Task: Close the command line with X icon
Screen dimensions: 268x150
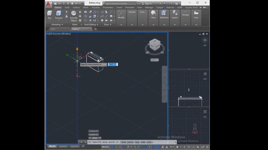Action: tap(81, 142)
